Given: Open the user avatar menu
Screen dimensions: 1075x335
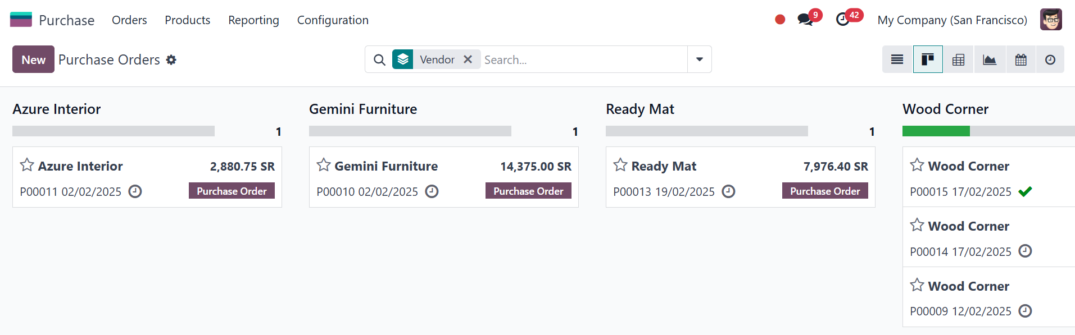Looking at the screenshot, I should (x=1051, y=20).
